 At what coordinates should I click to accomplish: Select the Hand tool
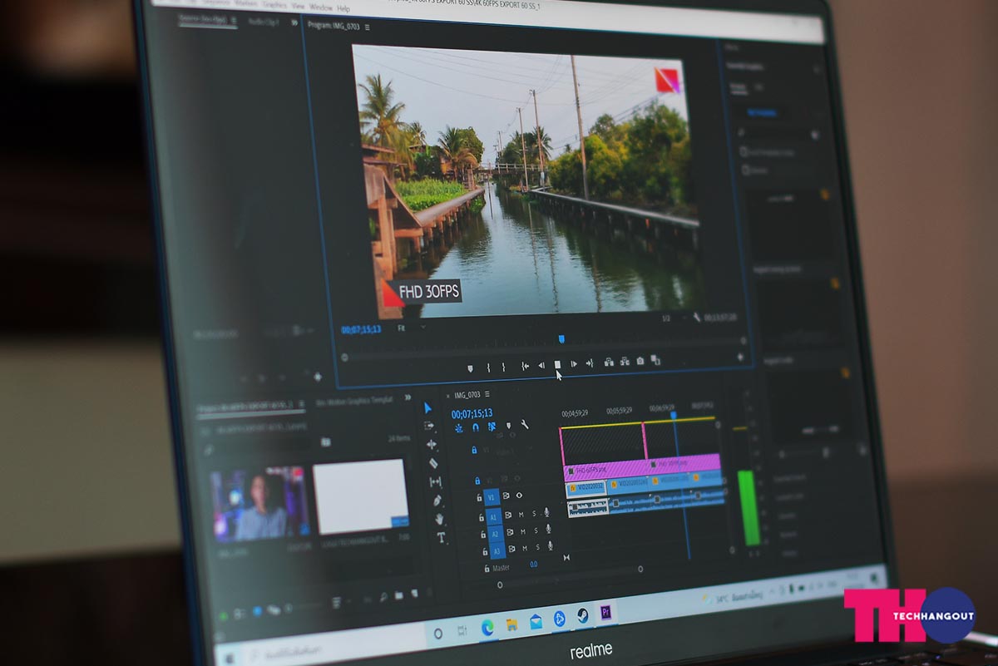[439, 519]
